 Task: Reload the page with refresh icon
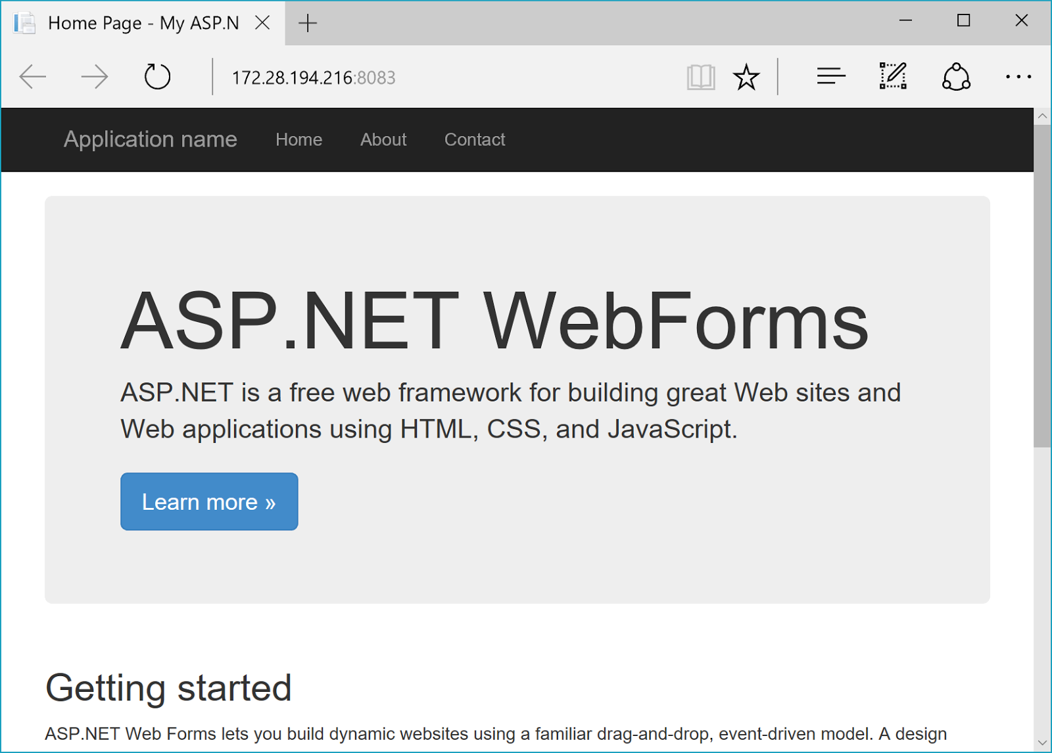pyautogui.click(x=157, y=77)
